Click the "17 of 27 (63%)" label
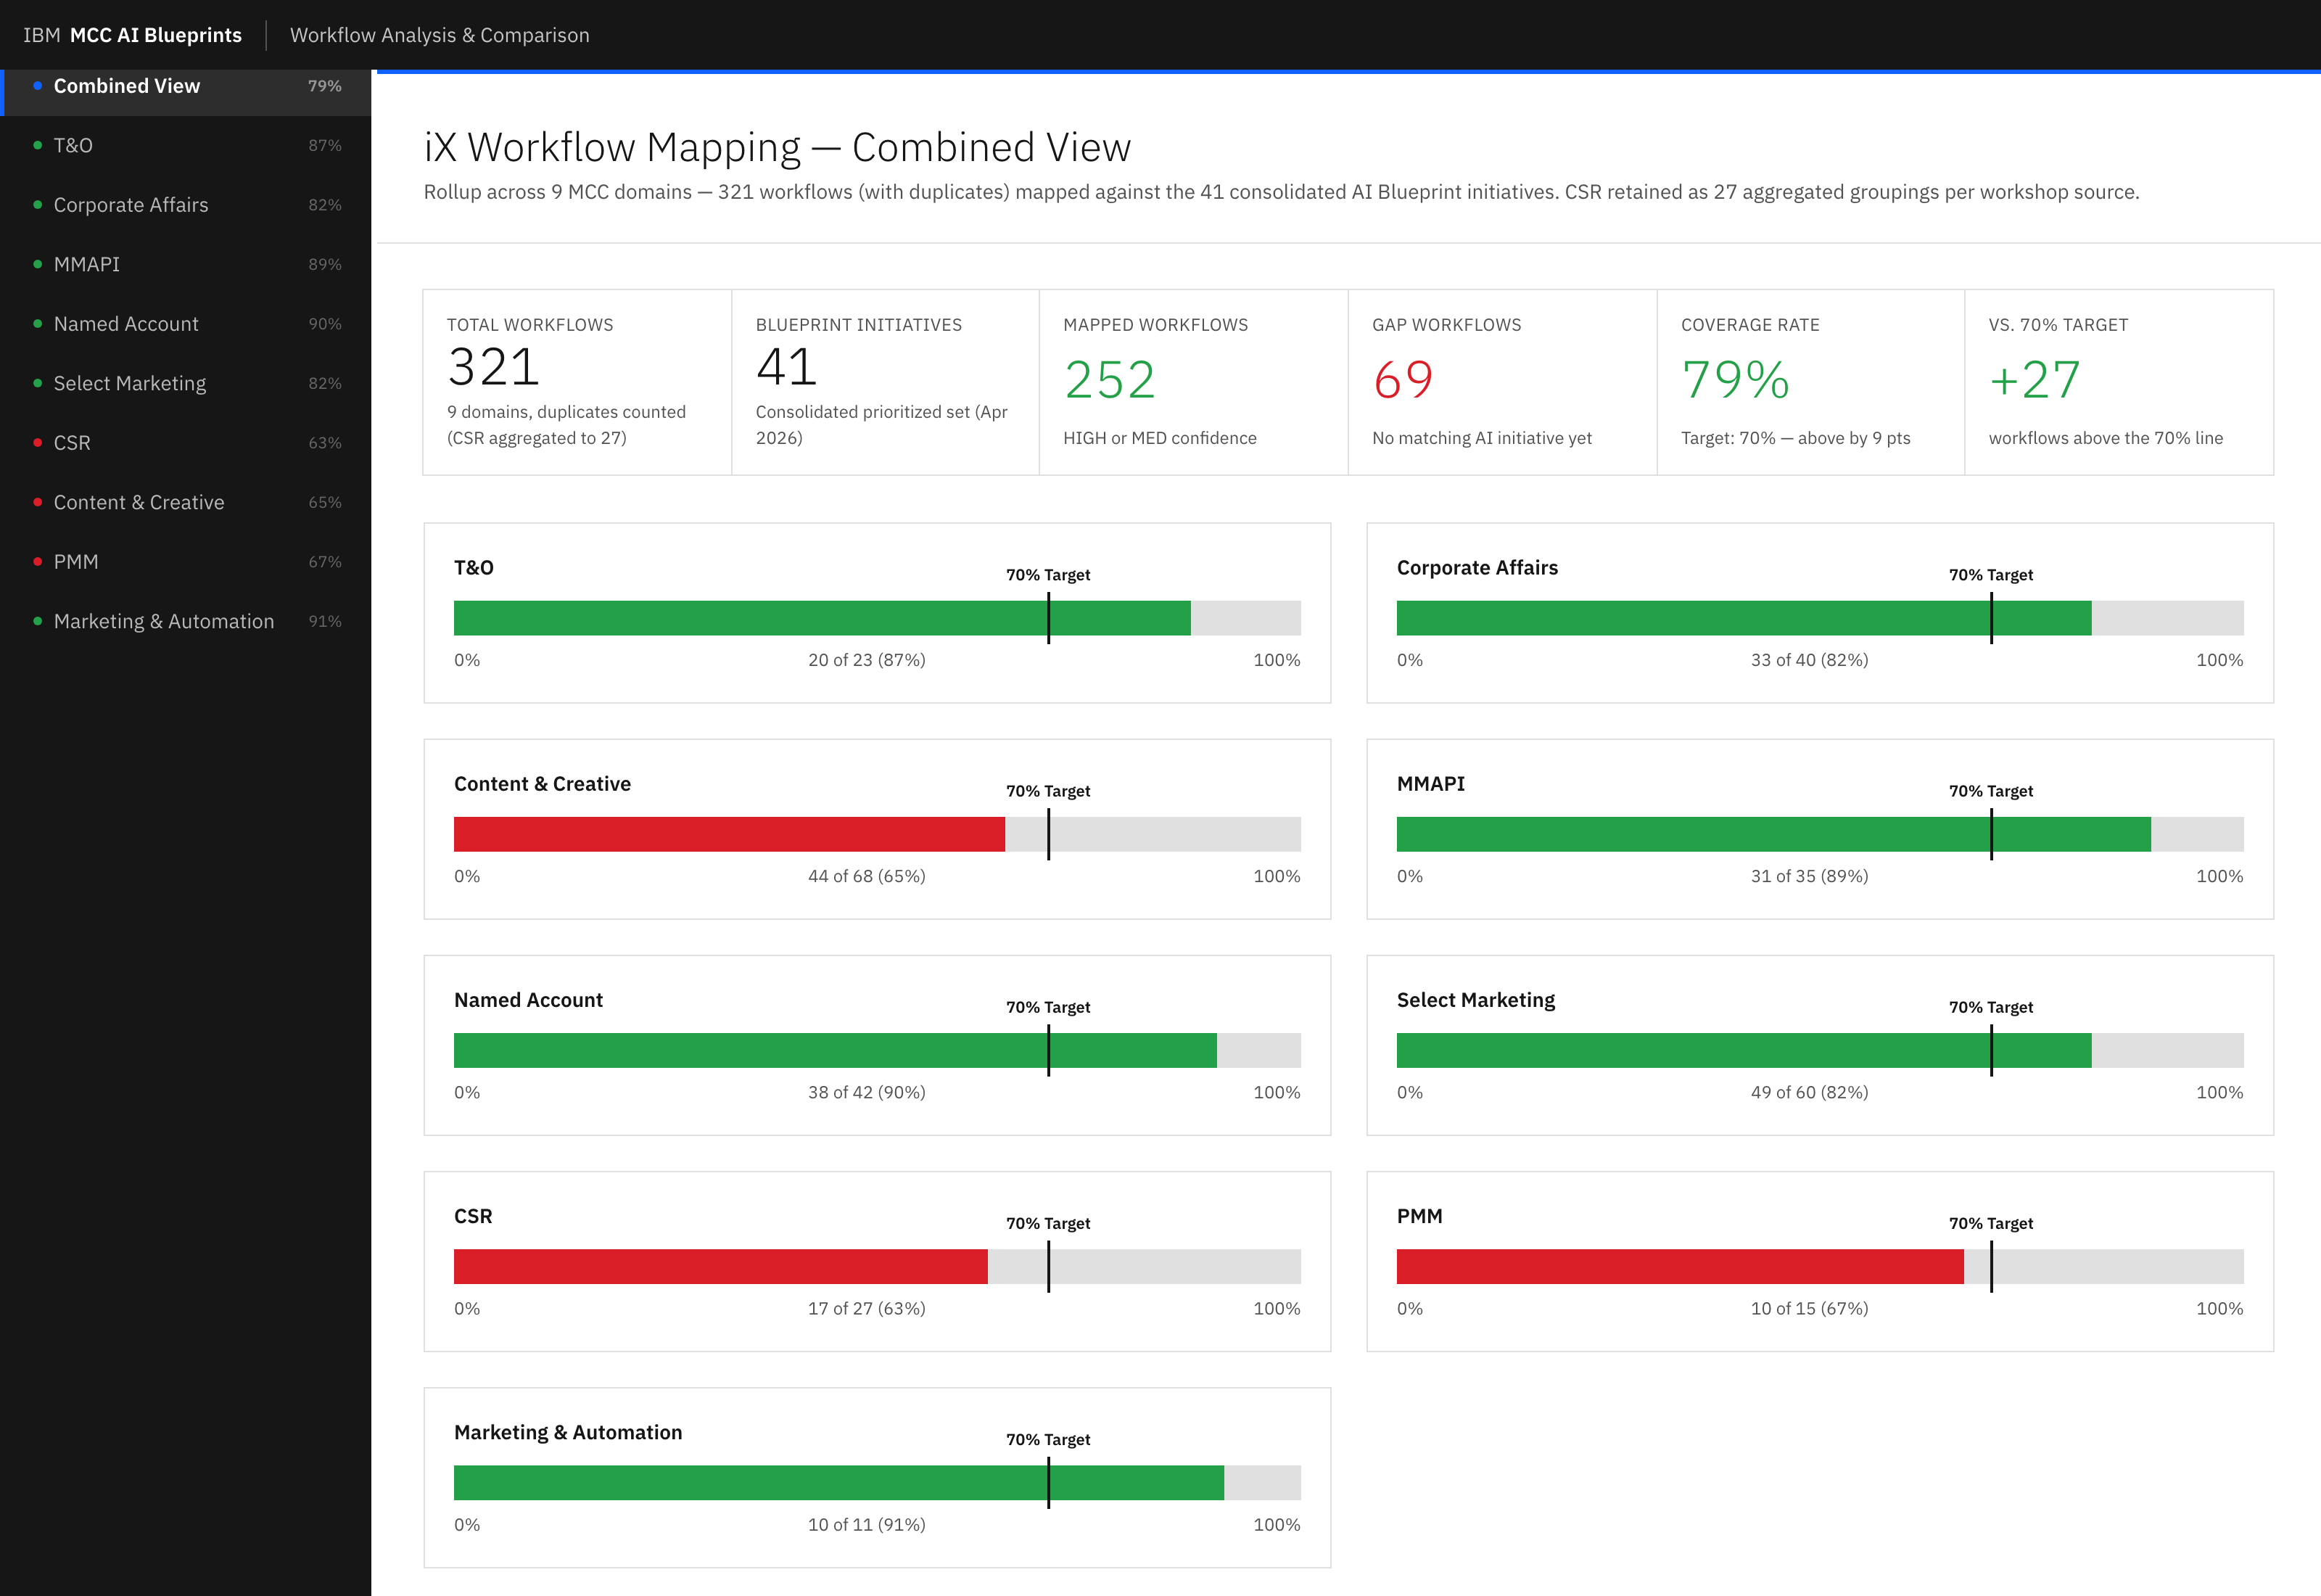 867,1308
